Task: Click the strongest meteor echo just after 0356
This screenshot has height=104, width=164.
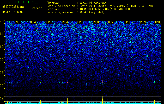Action: click(x=102, y=82)
